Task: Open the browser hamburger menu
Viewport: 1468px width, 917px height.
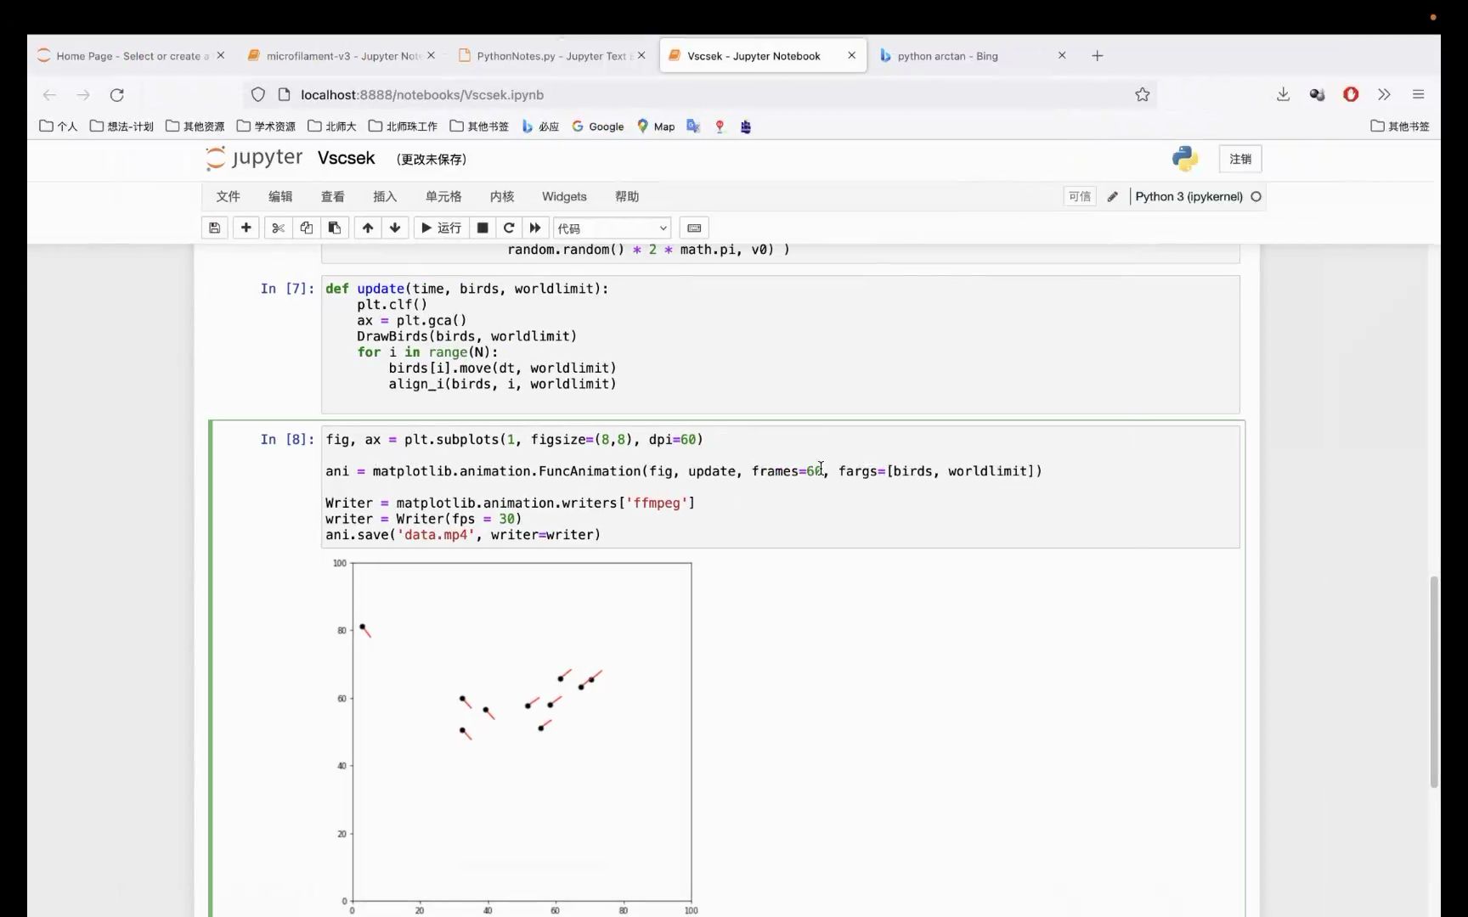Action: 1418,94
